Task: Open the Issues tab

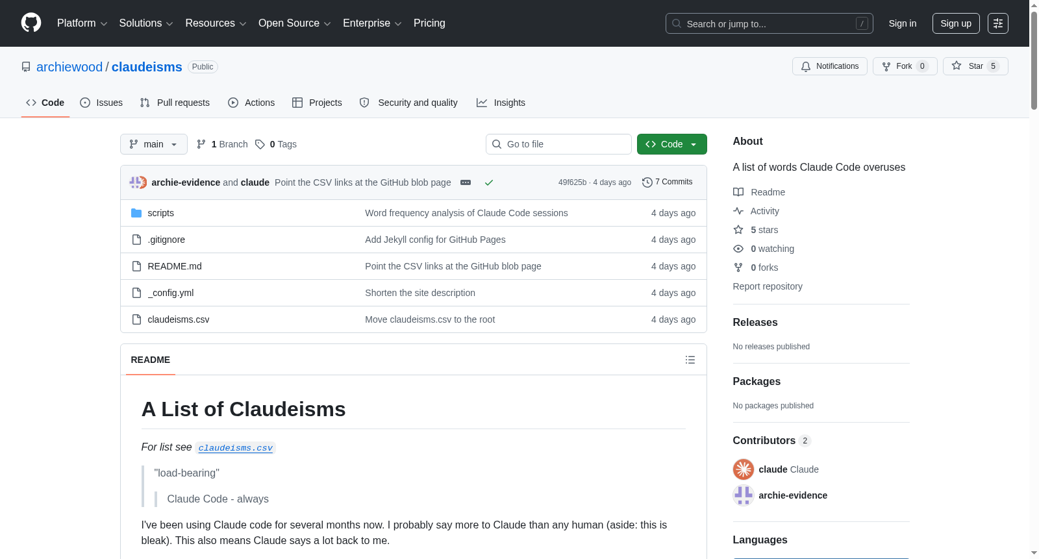Action: pos(101,103)
